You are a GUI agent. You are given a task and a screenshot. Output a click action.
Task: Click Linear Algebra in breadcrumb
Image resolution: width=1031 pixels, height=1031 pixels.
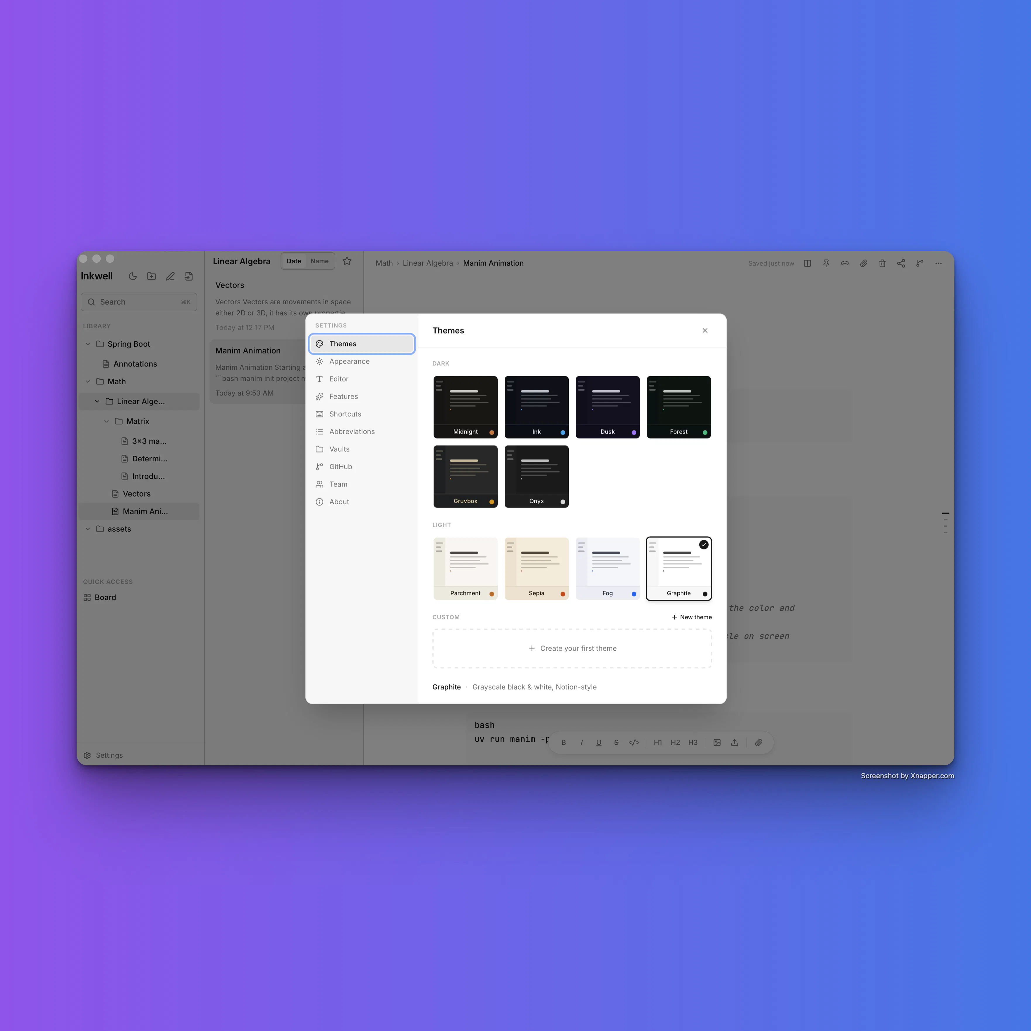pyautogui.click(x=428, y=263)
